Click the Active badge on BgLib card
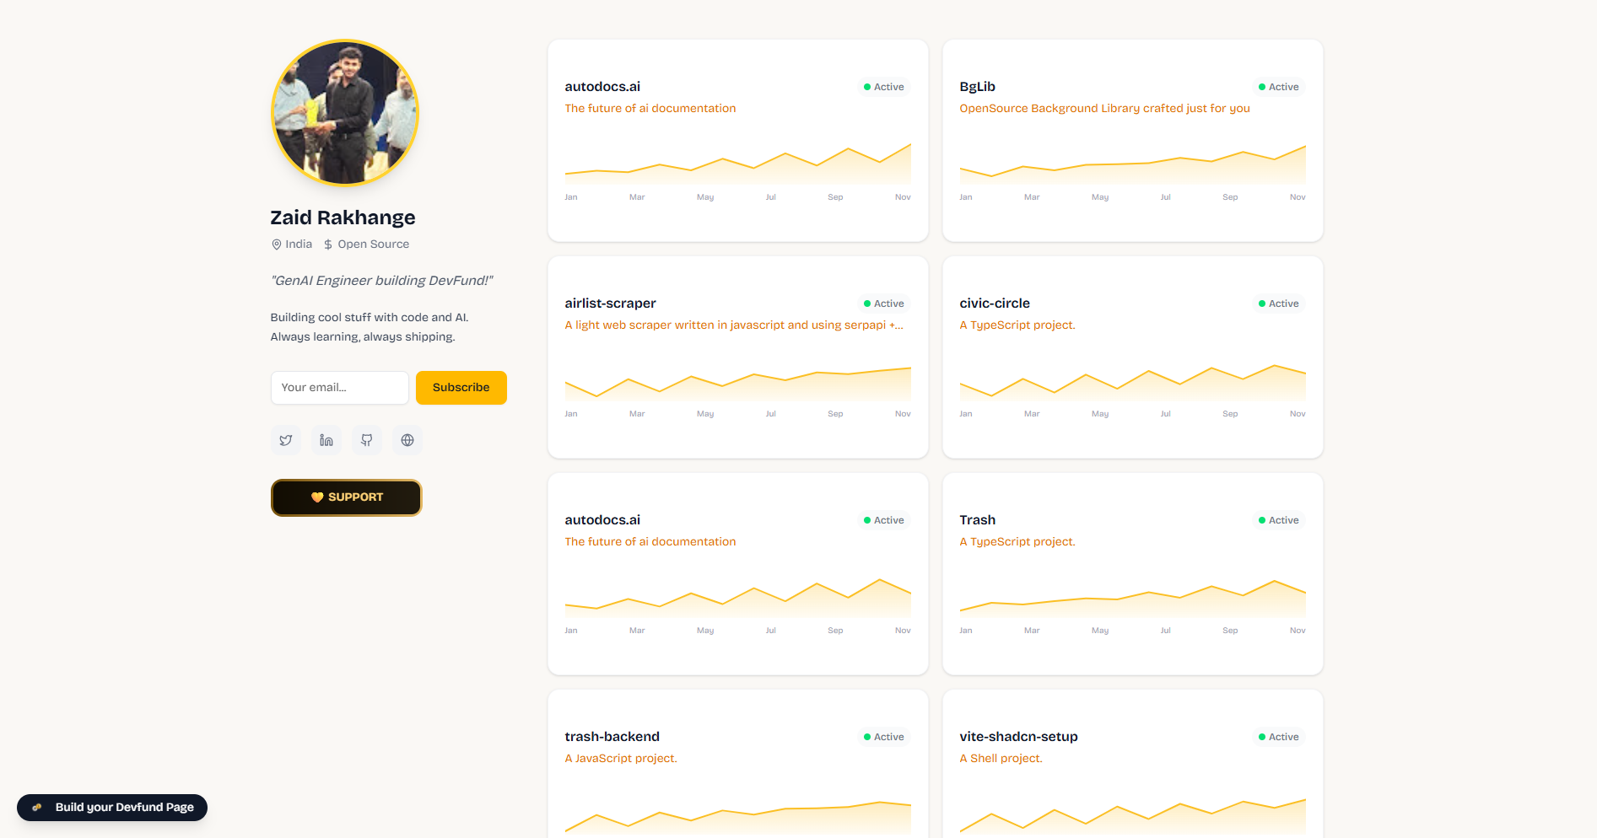The height and width of the screenshot is (838, 1597). coord(1278,87)
